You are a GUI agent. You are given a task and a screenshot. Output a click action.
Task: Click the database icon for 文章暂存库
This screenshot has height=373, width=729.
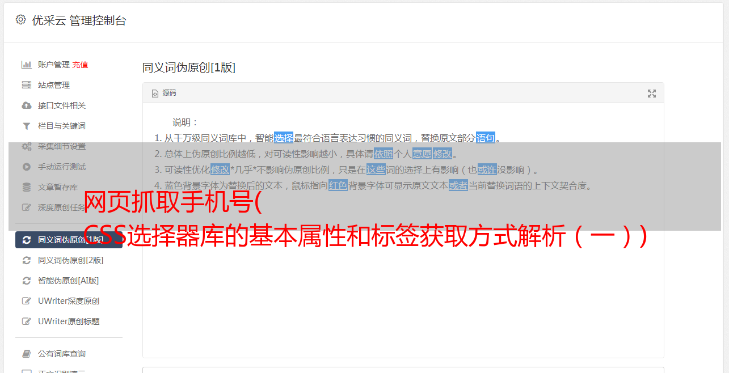[26, 187]
